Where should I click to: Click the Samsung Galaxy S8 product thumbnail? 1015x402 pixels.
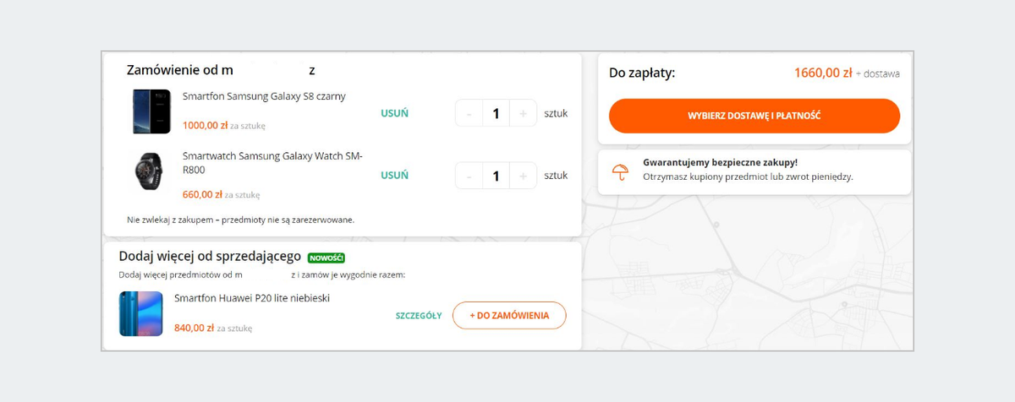pos(151,111)
